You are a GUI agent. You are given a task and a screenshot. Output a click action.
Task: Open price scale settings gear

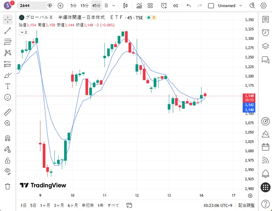[x=250, y=196]
